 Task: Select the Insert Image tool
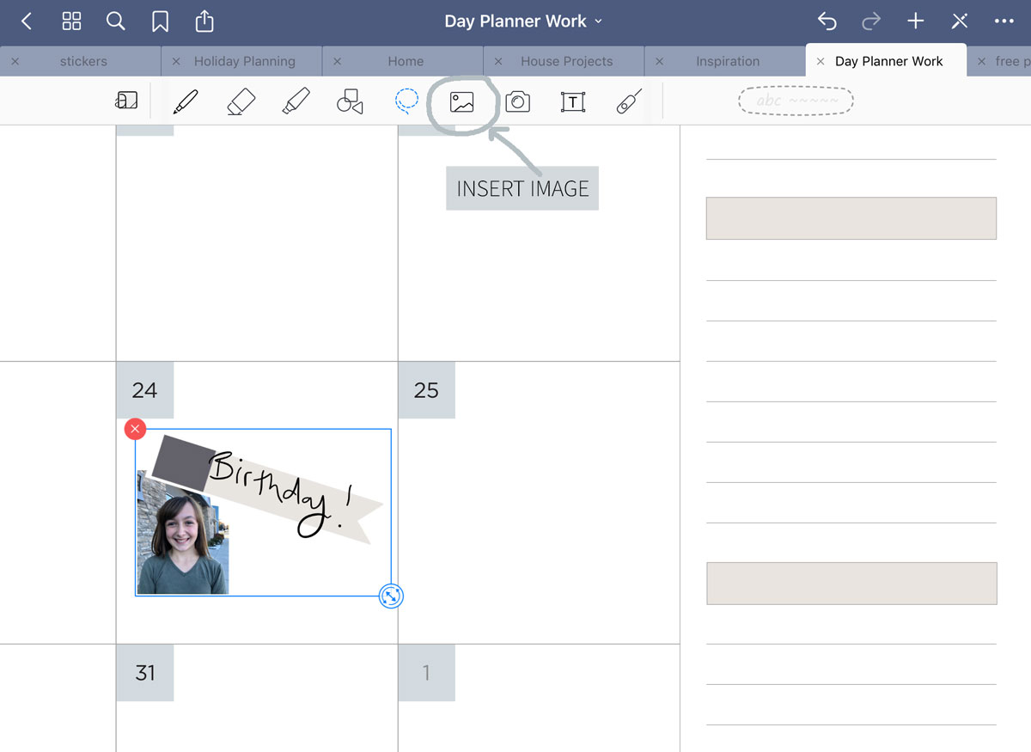462,102
